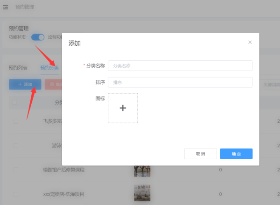
Task: Click the 预约管理 breadcrumb in the header
Action: (x=25, y=7)
